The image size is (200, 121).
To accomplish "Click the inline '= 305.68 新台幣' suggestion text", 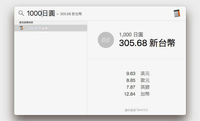I will [x=69, y=14].
